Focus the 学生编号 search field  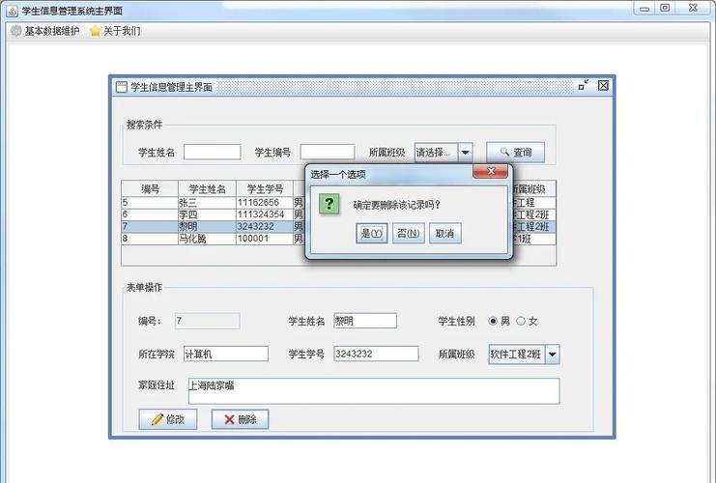(x=328, y=152)
